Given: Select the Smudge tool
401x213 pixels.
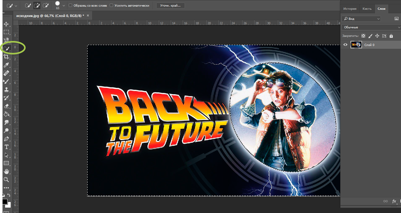Looking at the screenshot, I should [x=6, y=122].
